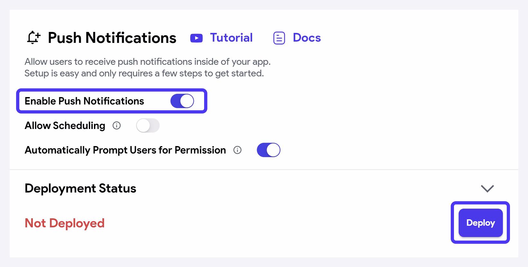This screenshot has width=528, height=267.
Task: Click the bell icon beside Push Notifications
Action: 33,37
